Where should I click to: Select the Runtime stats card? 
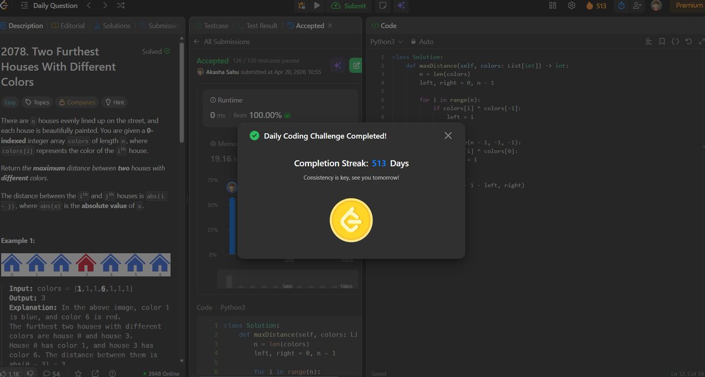[280, 109]
